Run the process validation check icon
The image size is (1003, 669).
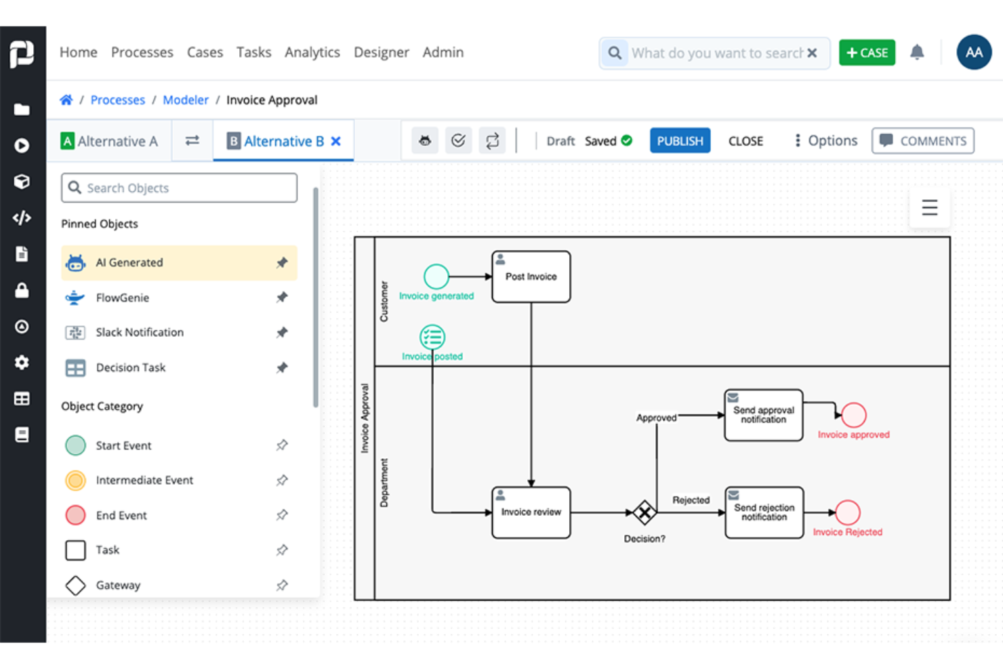pyautogui.click(x=459, y=140)
